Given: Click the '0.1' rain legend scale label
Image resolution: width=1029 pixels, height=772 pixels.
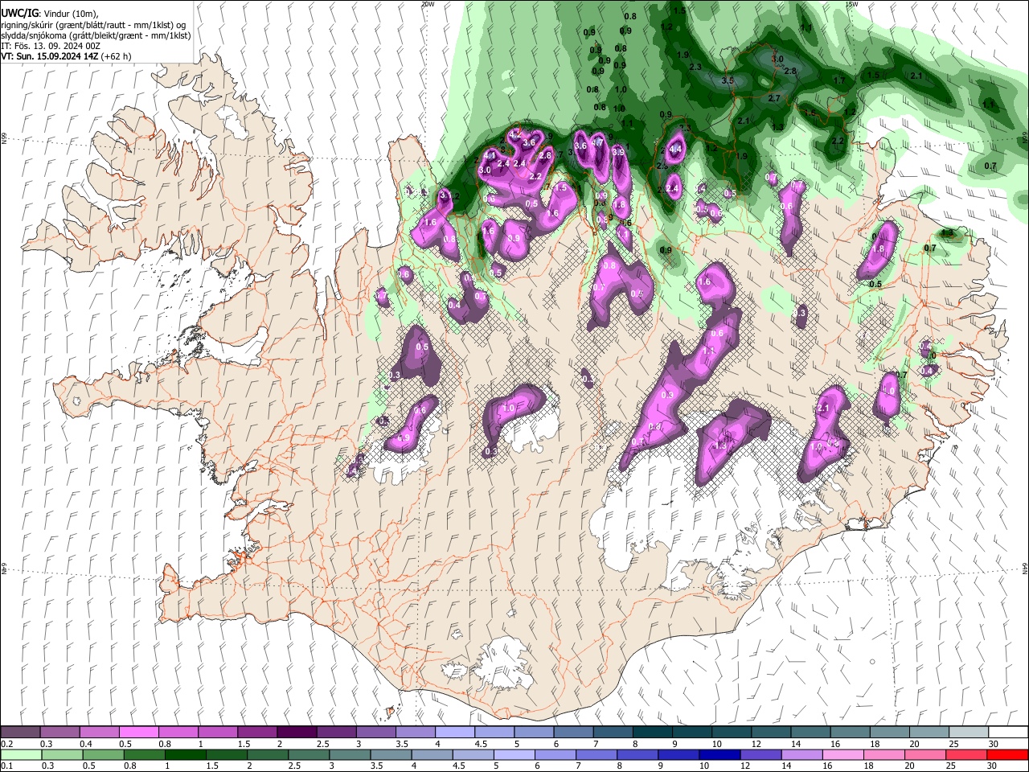Looking at the screenshot, I should point(6,766).
